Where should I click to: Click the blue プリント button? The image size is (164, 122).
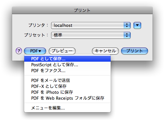pos(135,51)
